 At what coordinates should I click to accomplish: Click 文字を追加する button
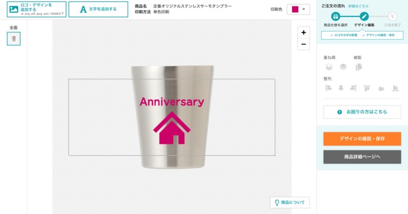click(98, 9)
